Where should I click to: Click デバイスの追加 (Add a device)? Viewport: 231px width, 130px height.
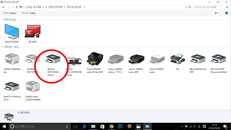pos(10,13)
